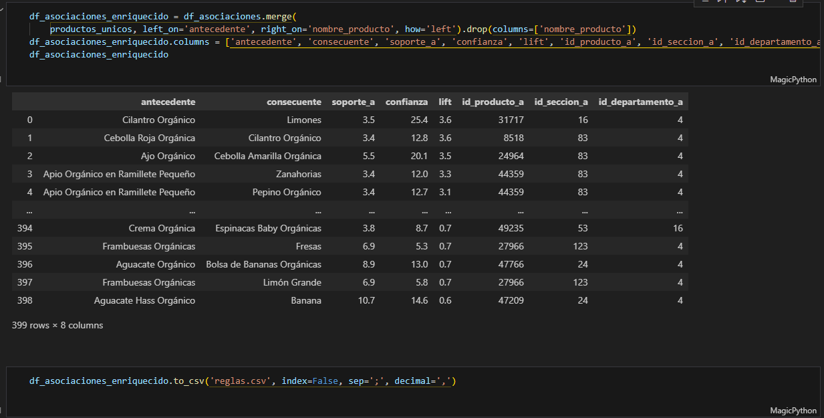Image resolution: width=824 pixels, height=418 pixels.
Task: Click soporte_a value 3.8
Action: tap(368, 228)
